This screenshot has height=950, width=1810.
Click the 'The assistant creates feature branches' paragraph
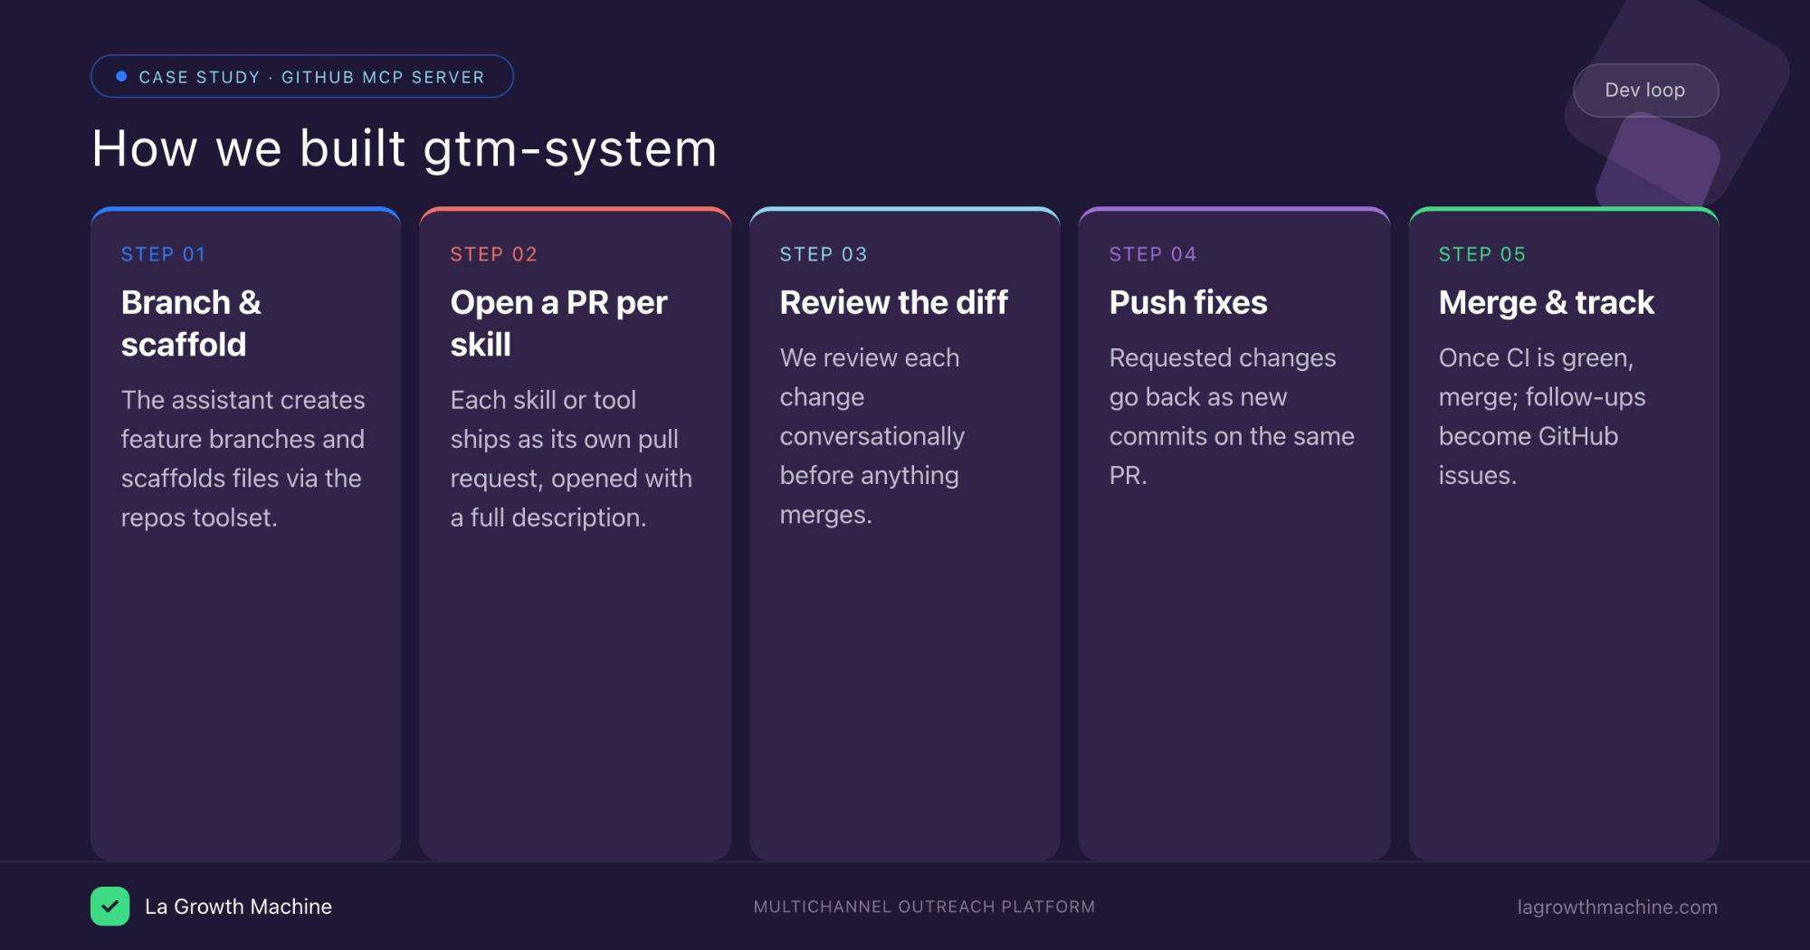pos(243,459)
